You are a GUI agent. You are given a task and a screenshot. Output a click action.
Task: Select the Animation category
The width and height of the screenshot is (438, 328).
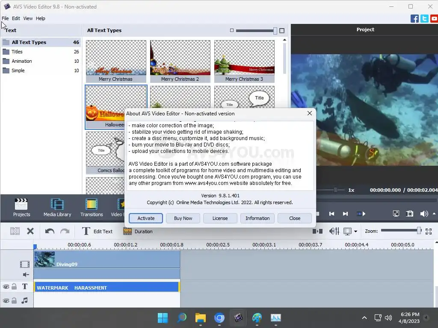click(x=41, y=61)
